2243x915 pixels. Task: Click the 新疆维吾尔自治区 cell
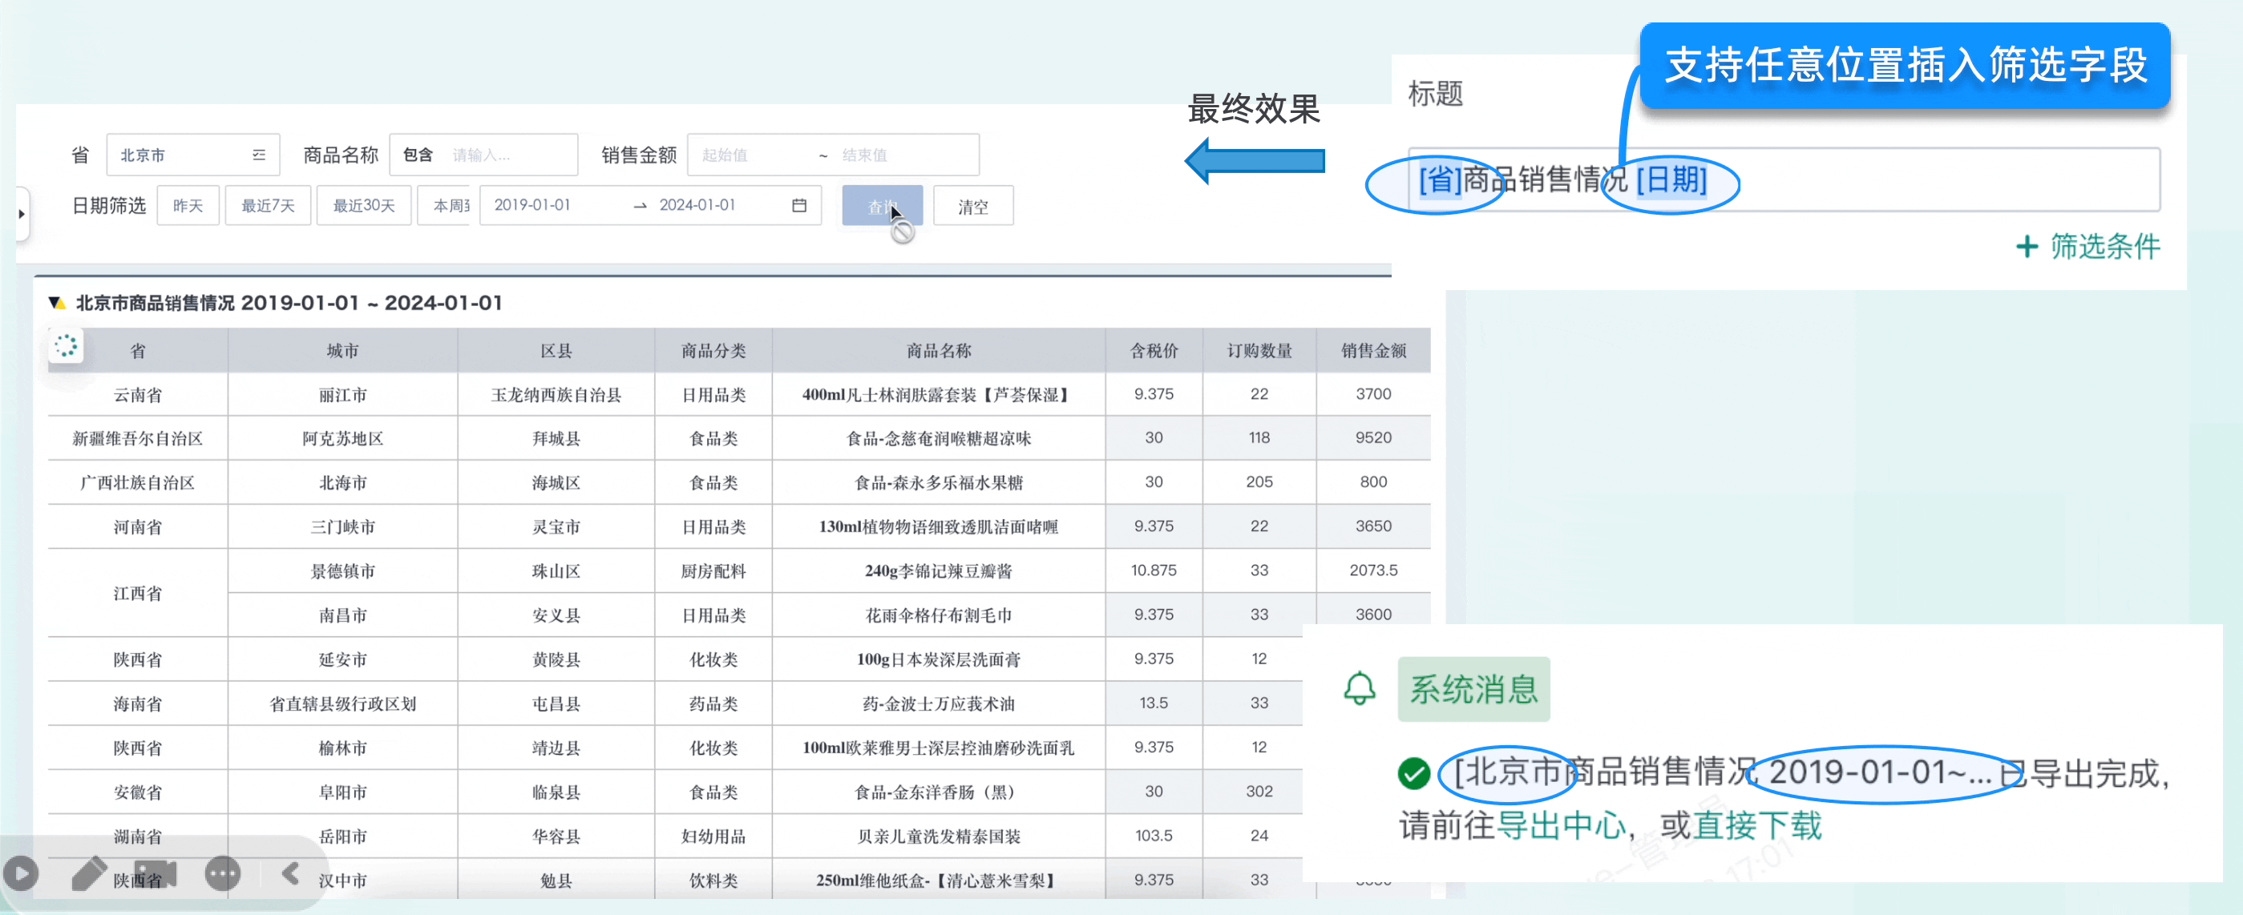pyautogui.click(x=138, y=438)
